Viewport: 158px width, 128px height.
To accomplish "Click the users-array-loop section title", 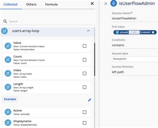I will (x=26, y=31).
